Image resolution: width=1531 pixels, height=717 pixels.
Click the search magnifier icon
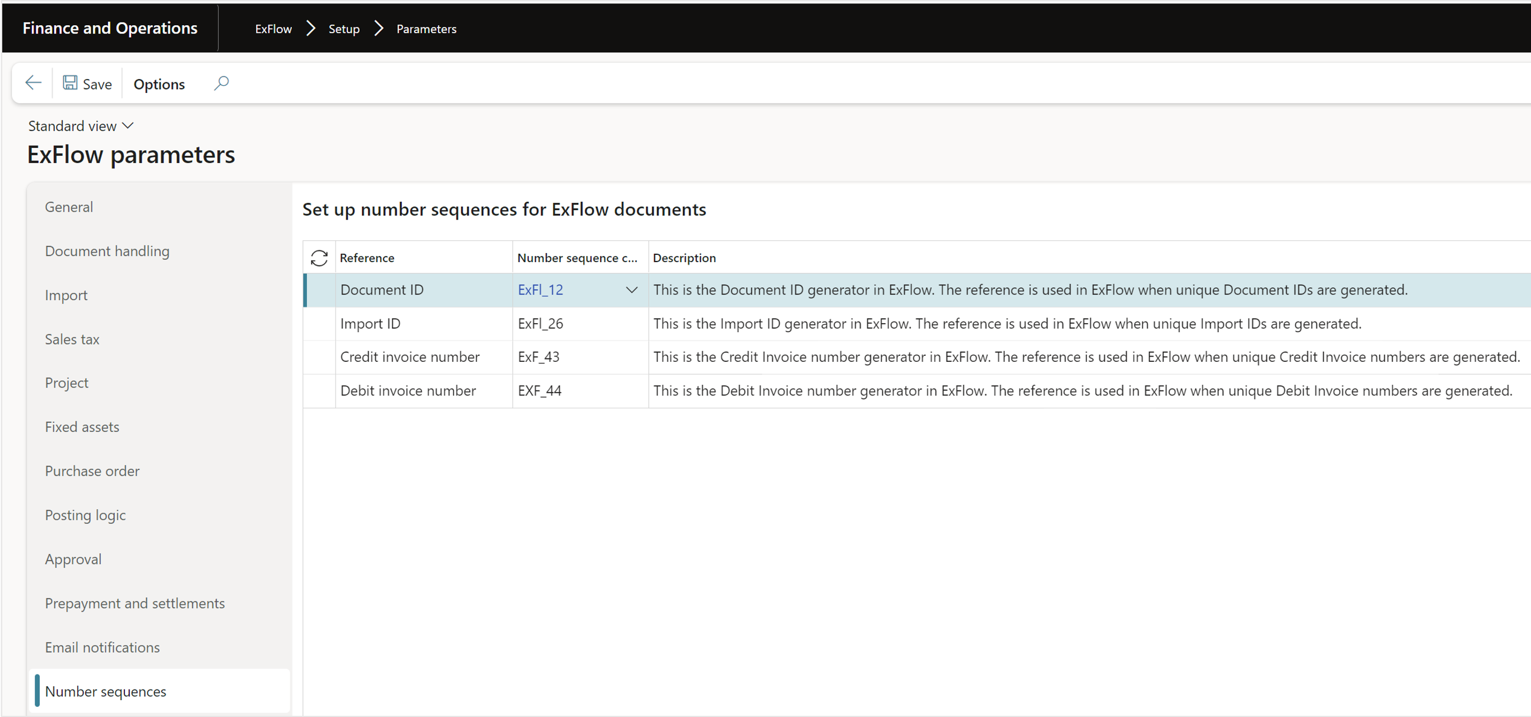[x=221, y=83]
